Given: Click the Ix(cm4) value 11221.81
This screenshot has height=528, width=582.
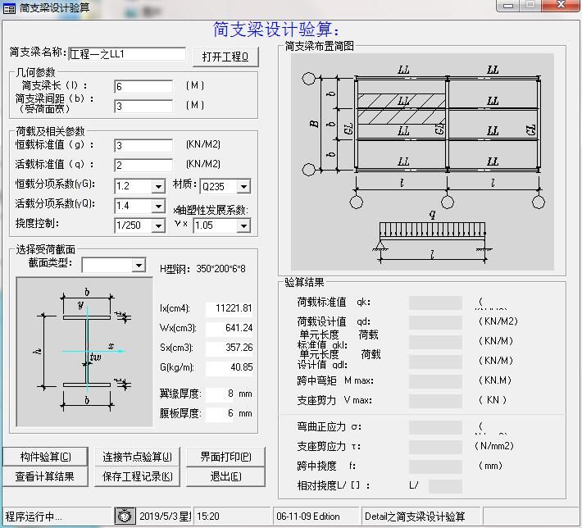Looking at the screenshot, I should pyautogui.click(x=230, y=308).
